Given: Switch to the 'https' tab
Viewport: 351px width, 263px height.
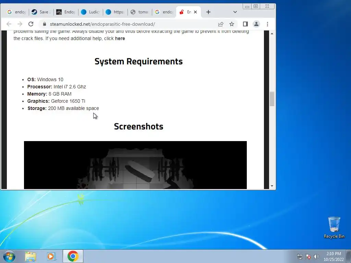Looking at the screenshot, I should [x=115, y=12].
